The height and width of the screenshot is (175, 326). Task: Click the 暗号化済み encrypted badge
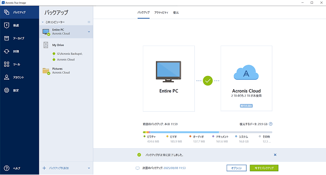(246, 106)
